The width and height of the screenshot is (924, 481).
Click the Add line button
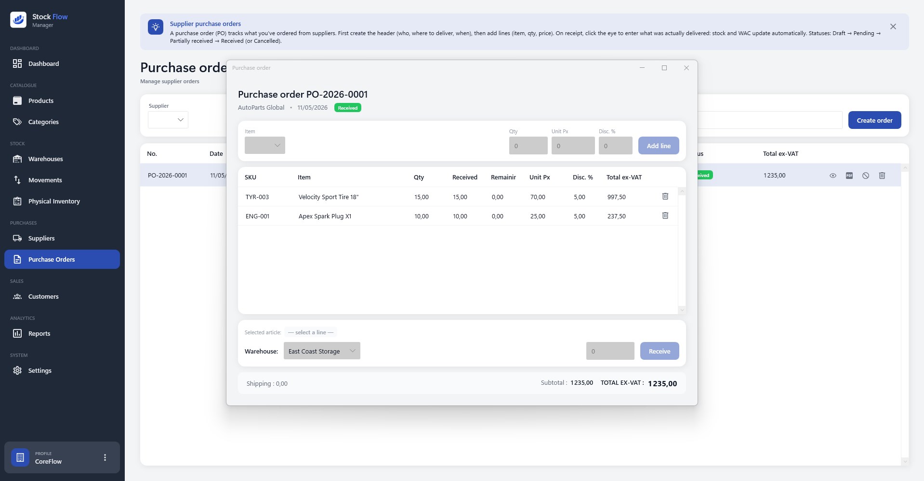[x=659, y=146]
